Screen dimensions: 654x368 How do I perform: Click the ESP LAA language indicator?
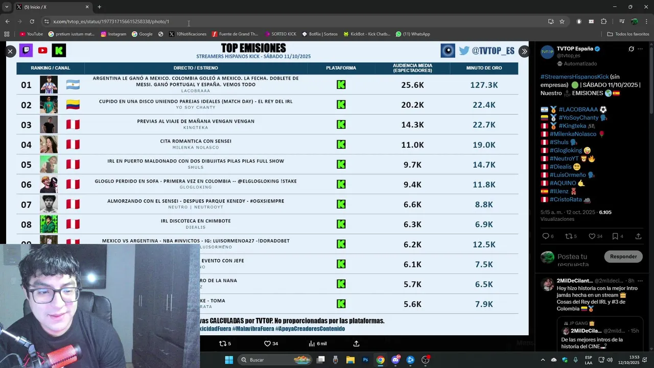(589, 360)
